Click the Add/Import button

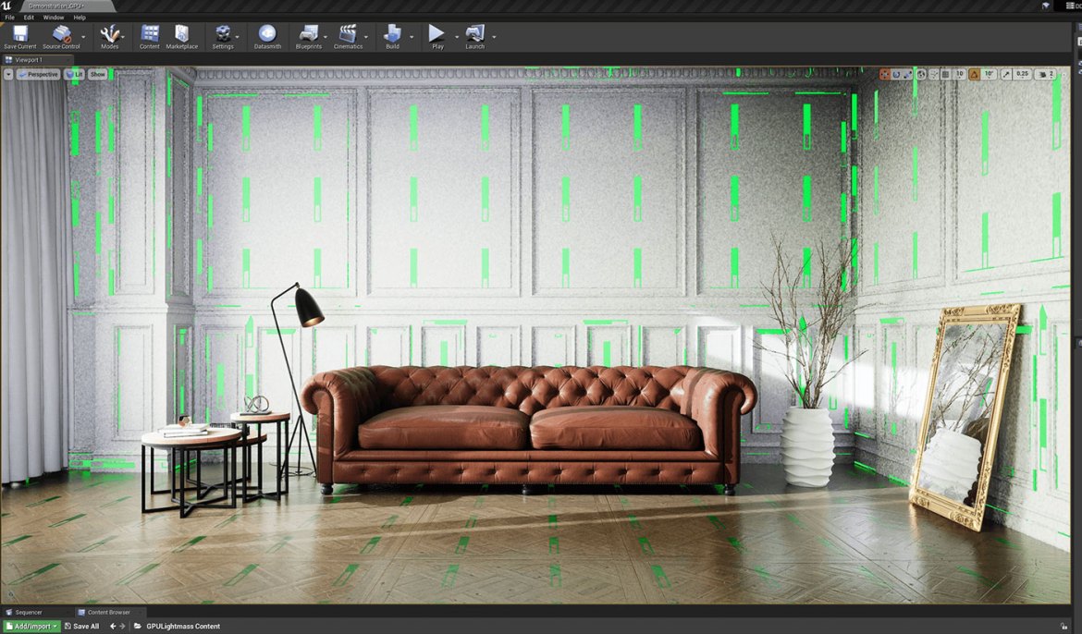pyautogui.click(x=31, y=627)
